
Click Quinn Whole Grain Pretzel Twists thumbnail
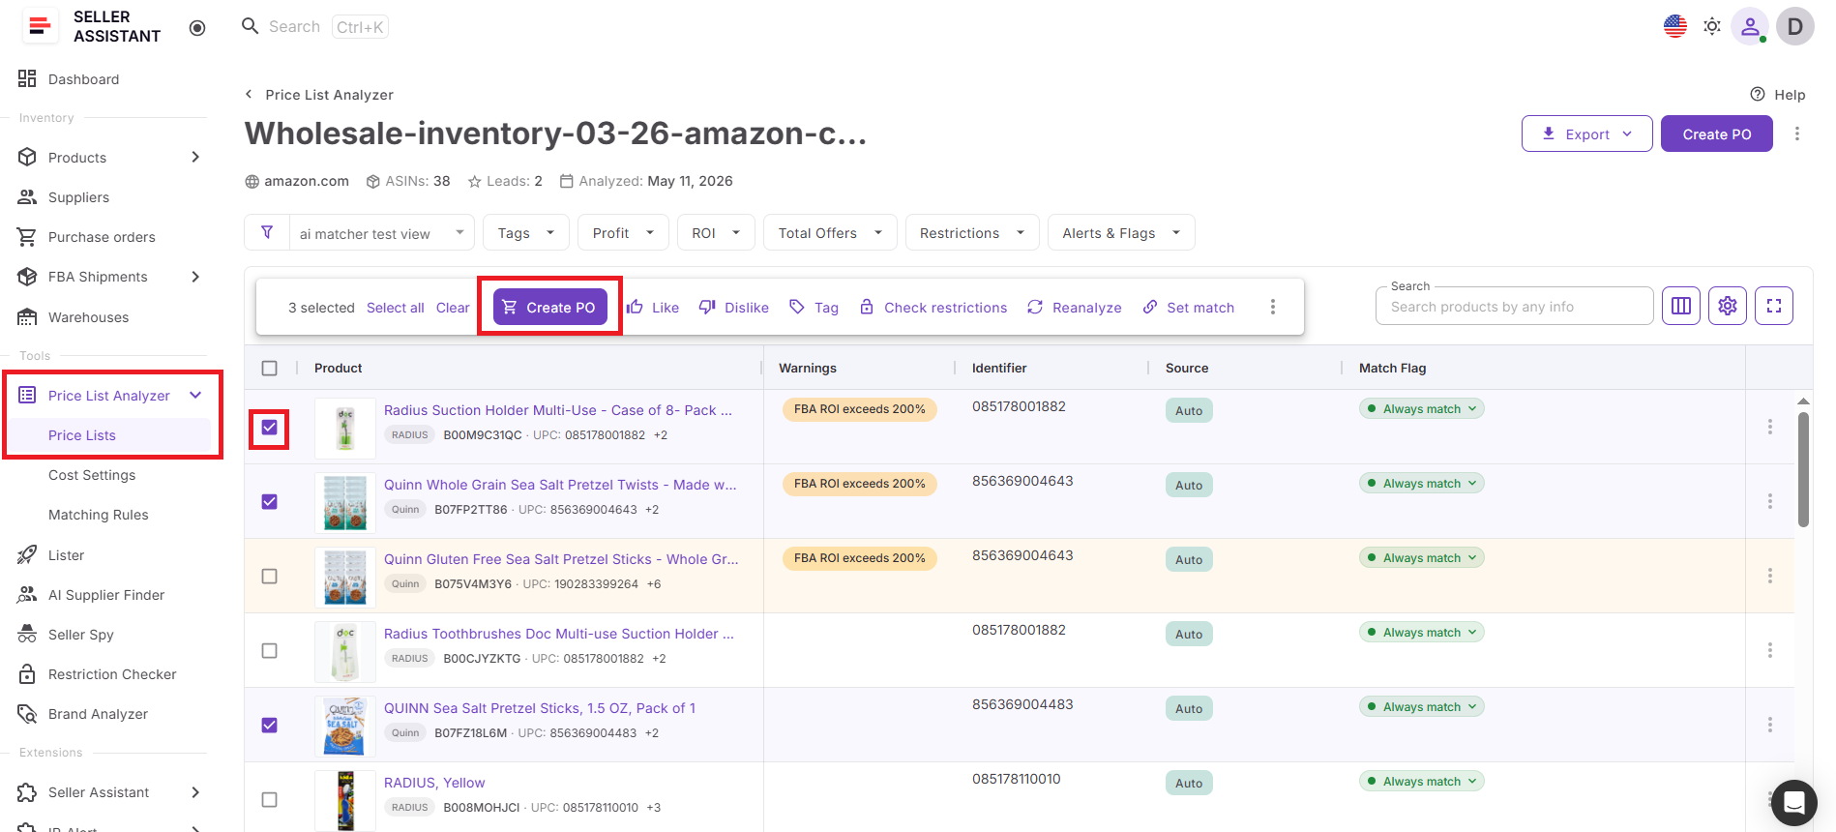click(x=345, y=501)
